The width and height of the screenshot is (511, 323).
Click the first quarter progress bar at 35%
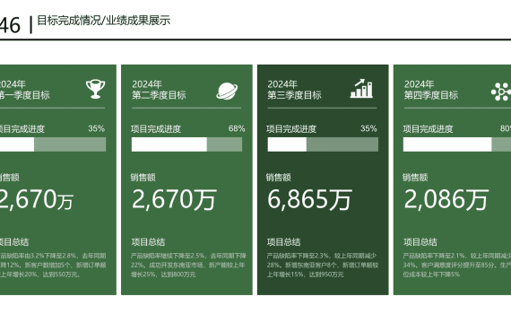coord(53,144)
